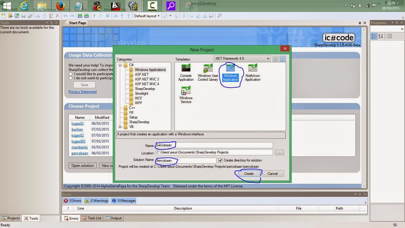
Task: Open the burhan recent project link
Action: tap(77, 129)
